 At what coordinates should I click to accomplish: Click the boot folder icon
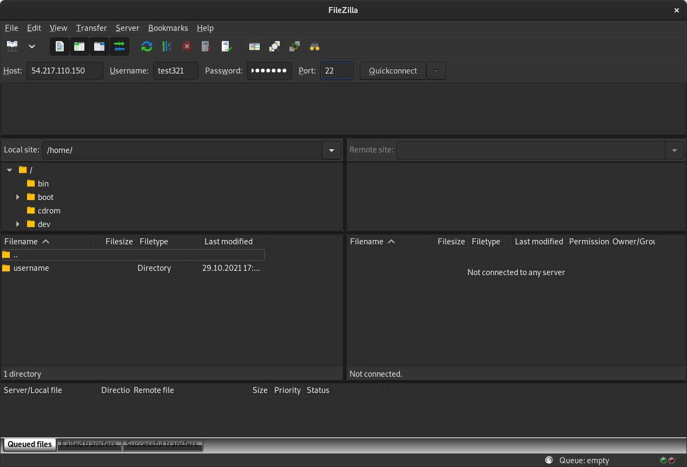point(31,197)
